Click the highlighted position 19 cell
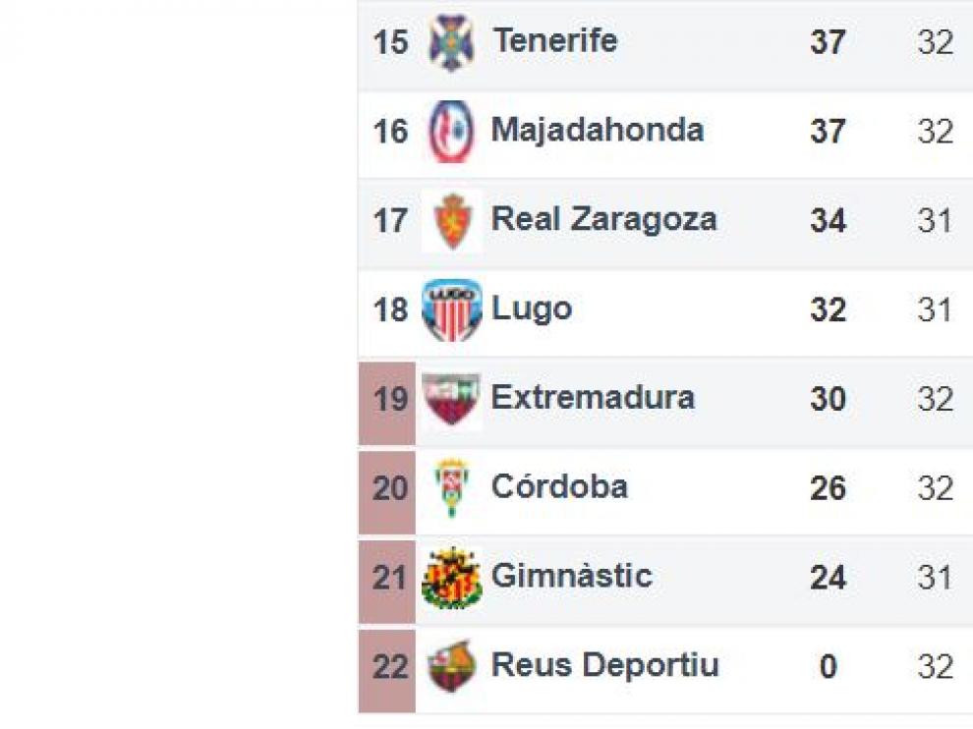The width and height of the screenshot is (973, 729). 387,404
